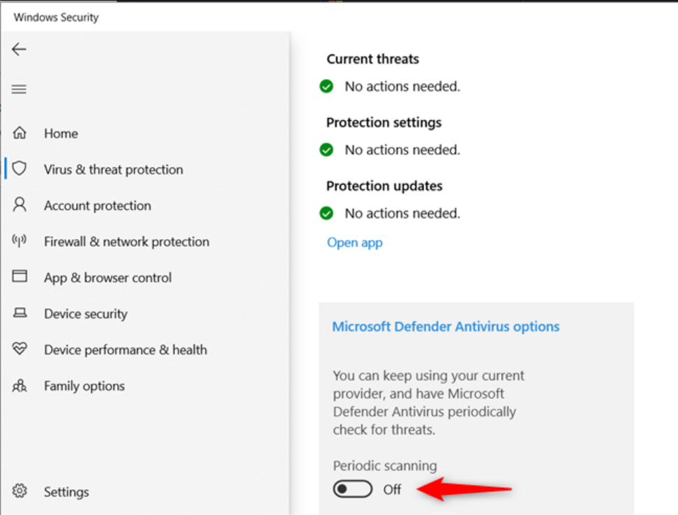Click the Open app link

click(354, 243)
